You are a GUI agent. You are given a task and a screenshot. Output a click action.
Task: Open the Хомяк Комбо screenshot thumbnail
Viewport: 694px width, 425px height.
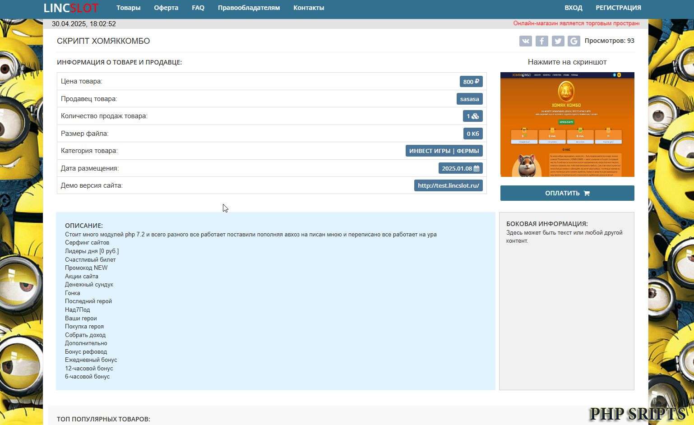click(567, 125)
